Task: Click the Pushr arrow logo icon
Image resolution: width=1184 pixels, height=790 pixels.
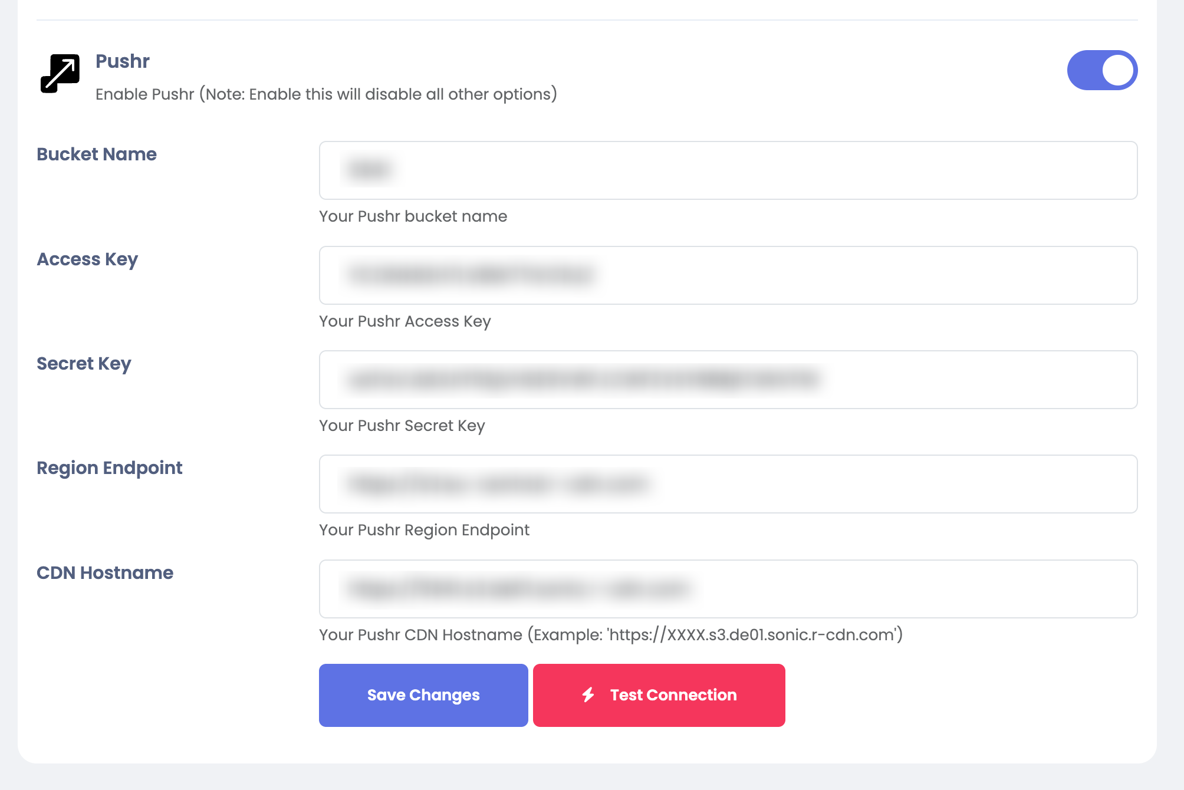Action: point(60,74)
